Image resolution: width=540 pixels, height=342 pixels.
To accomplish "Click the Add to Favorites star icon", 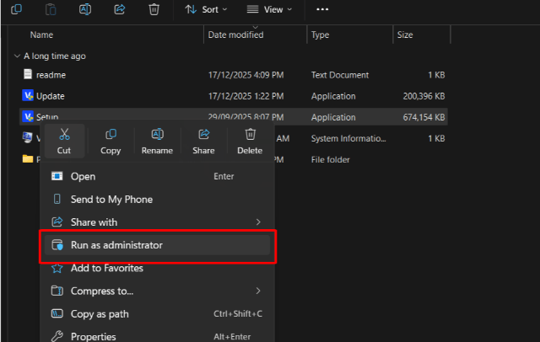I will [57, 268].
